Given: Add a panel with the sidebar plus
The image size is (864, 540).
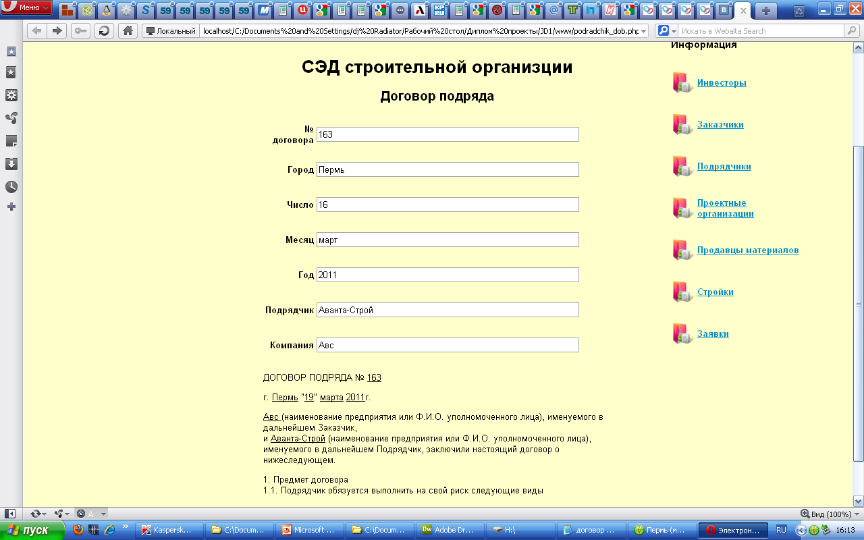Looking at the screenshot, I should [11, 207].
